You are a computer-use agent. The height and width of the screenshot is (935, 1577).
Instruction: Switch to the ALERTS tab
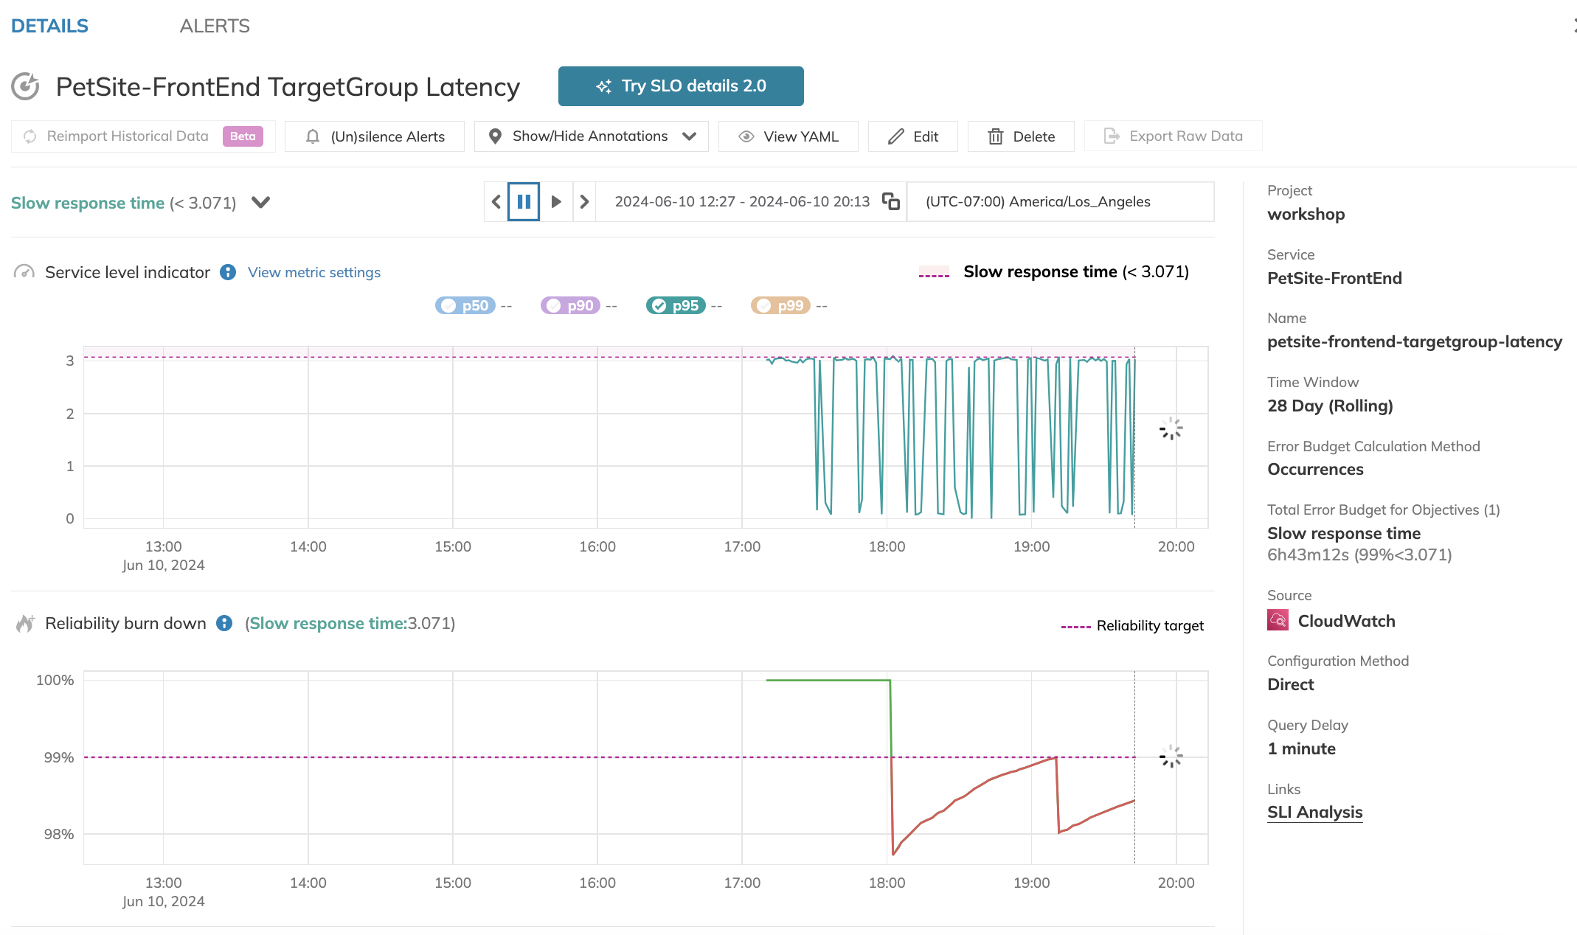[215, 26]
